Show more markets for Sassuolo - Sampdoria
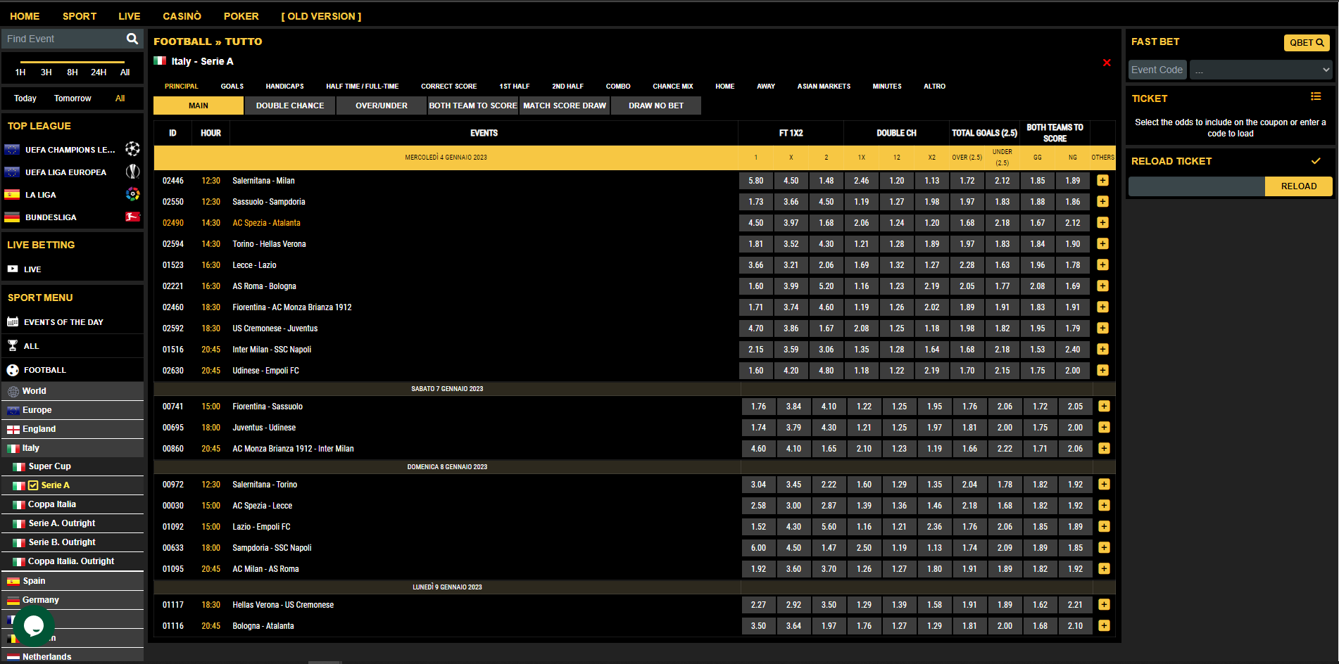Viewport: 1339px width, 664px height. 1102,201
